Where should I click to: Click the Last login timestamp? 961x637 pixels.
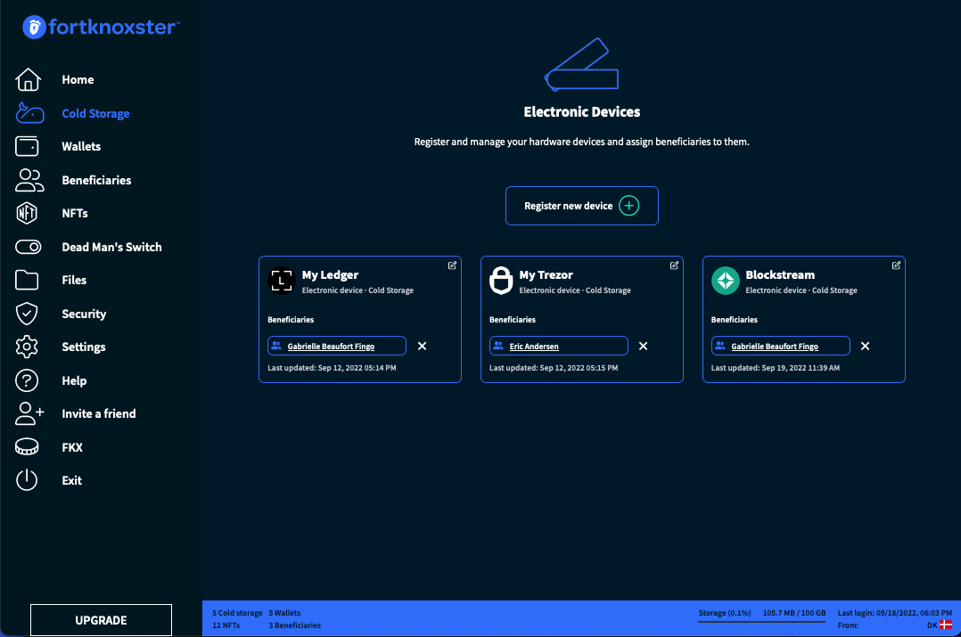(895, 613)
